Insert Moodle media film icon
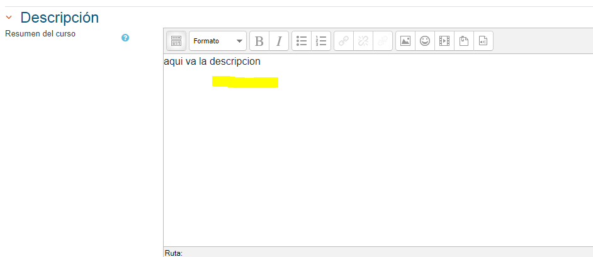This screenshot has width=593, height=257. click(x=444, y=41)
